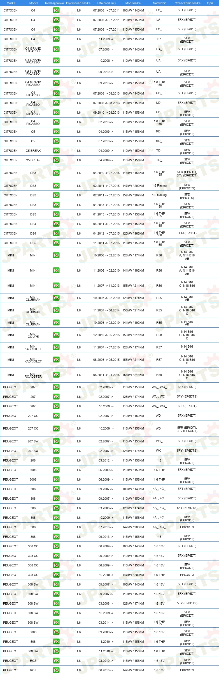Select power cell '120kW / 163KM'
Image resolution: width=219 pixels, height=675 pixels.
[133, 233]
